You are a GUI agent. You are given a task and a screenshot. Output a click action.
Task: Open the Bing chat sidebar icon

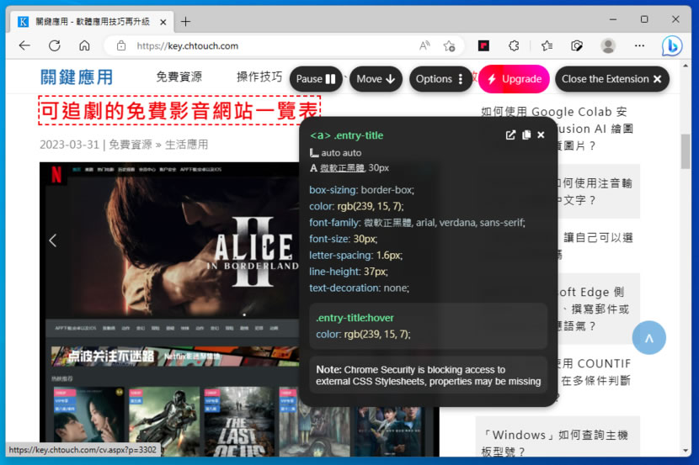coord(671,45)
